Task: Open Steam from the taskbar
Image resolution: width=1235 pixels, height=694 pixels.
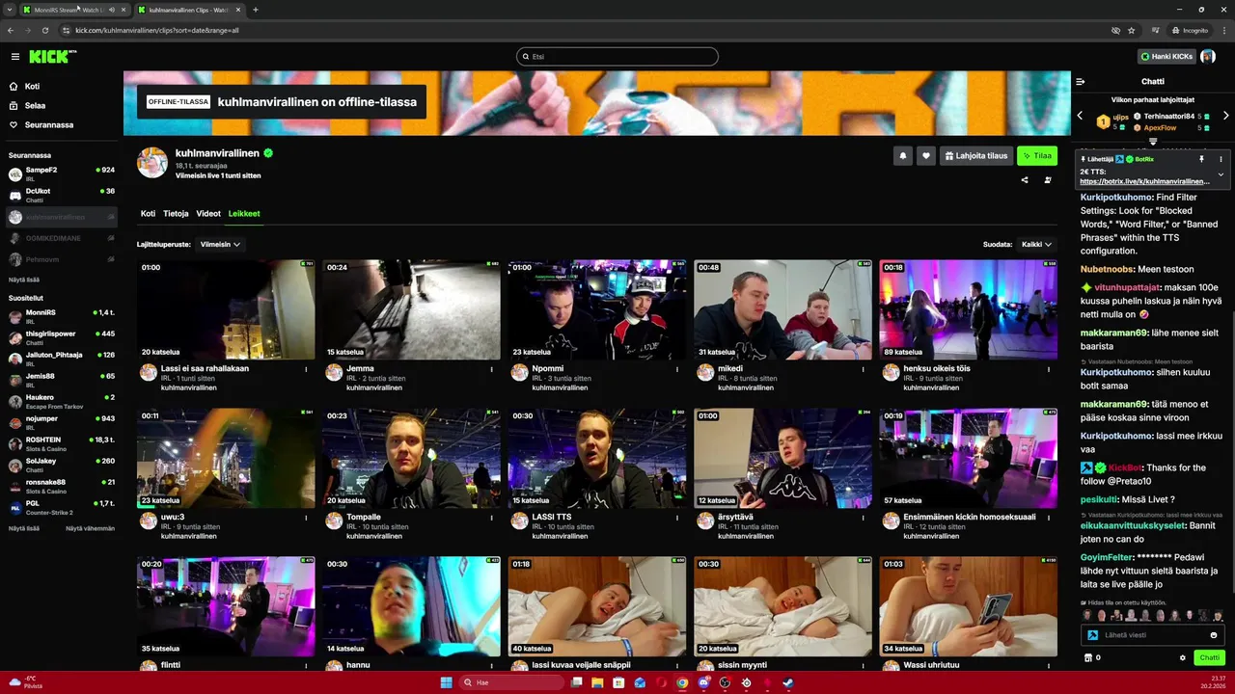Action: (x=788, y=682)
